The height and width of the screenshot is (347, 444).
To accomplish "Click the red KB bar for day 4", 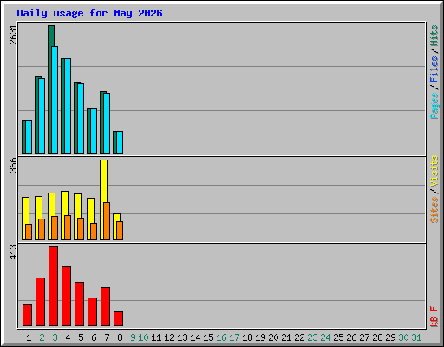I will pos(66,297).
